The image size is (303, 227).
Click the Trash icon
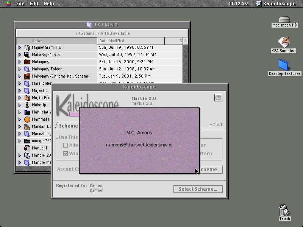[284, 210]
